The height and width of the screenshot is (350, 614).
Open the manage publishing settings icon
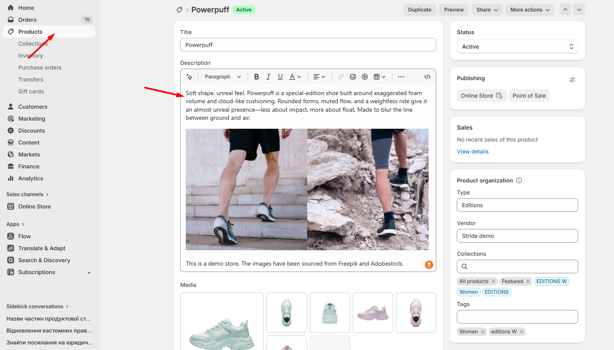pyautogui.click(x=572, y=80)
